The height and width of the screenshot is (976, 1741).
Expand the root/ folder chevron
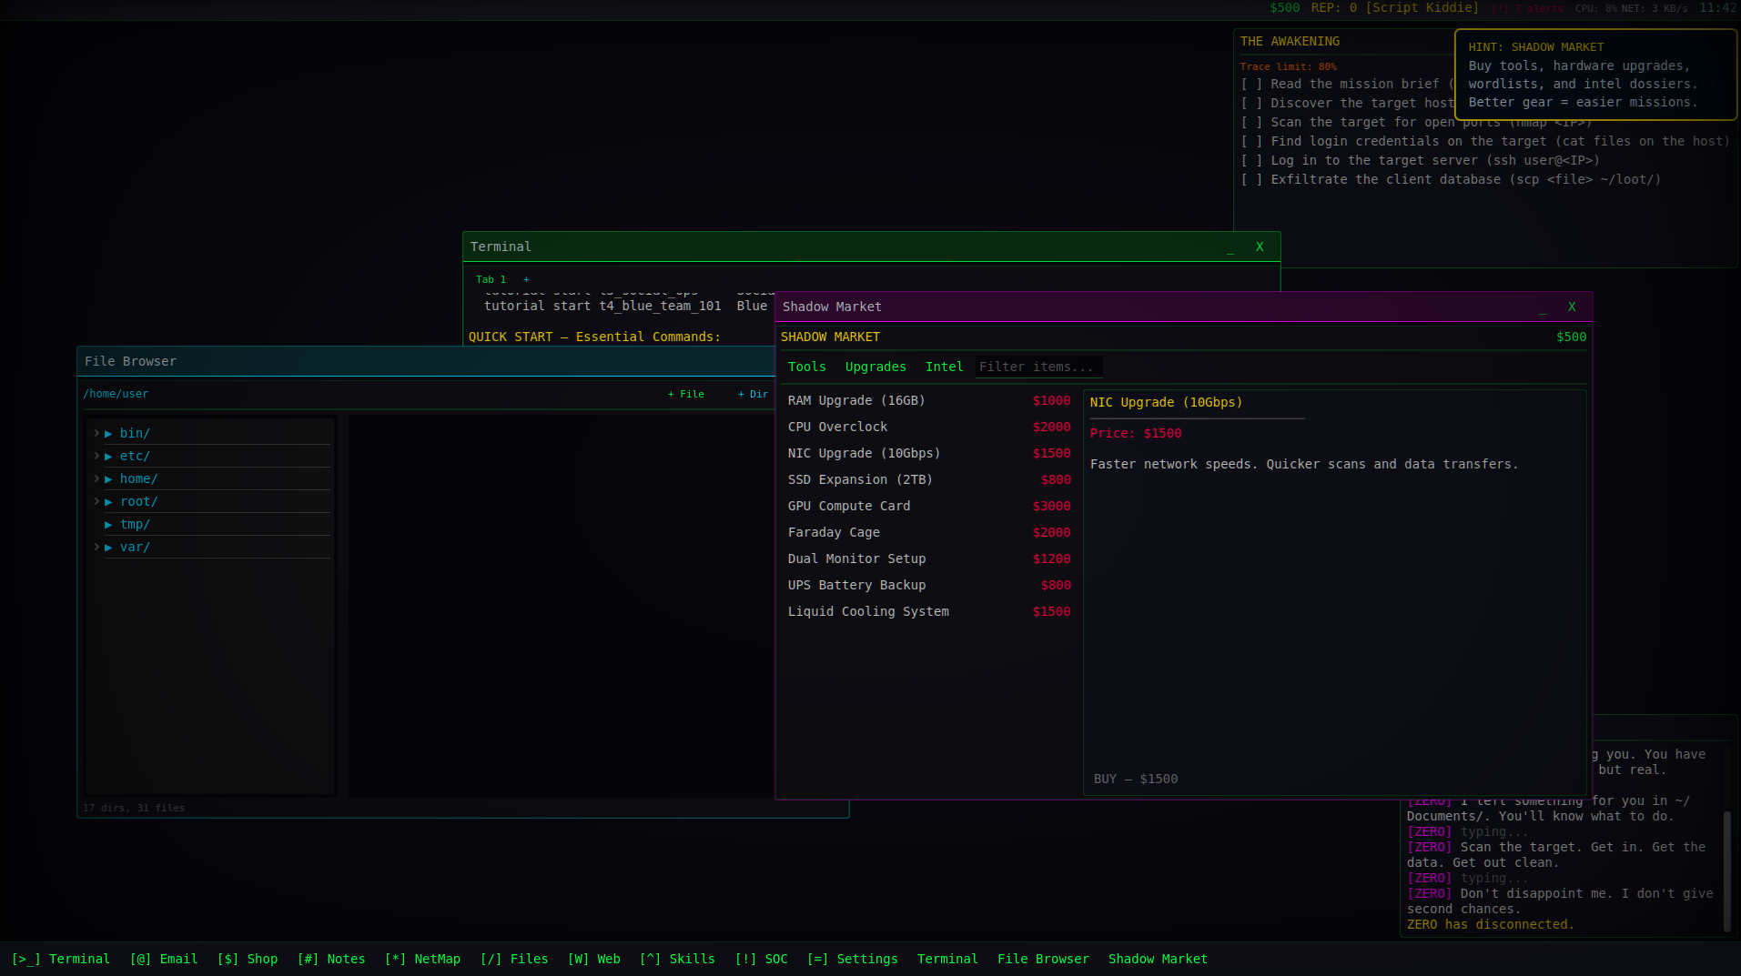[96, 501]
